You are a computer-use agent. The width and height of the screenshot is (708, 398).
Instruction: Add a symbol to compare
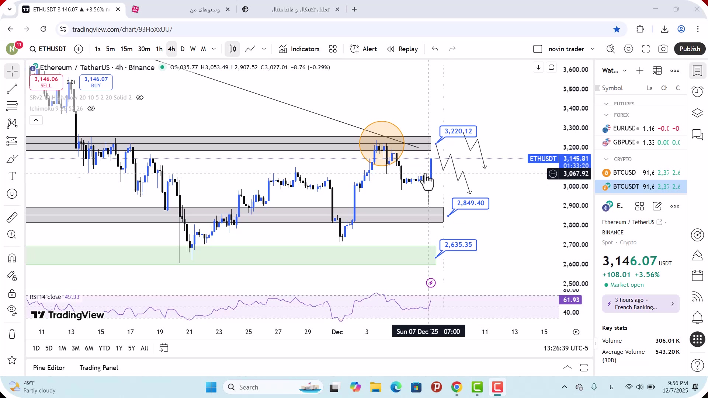[x=79, y=49]
